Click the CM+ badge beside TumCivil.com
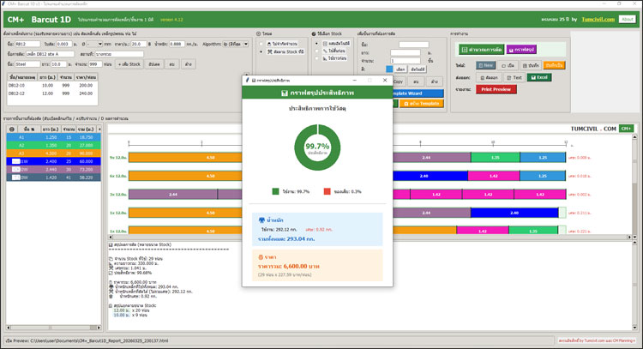Screen dimensions: 643x349 (626, 129)
